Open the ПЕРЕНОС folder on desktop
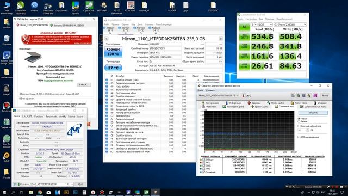 tap(213, 7)
